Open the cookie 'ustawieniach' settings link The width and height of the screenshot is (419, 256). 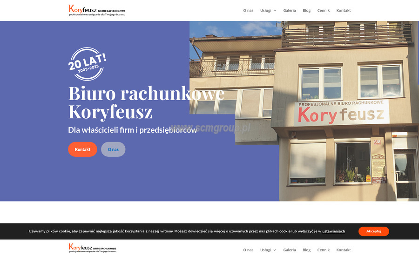(333, 231)
